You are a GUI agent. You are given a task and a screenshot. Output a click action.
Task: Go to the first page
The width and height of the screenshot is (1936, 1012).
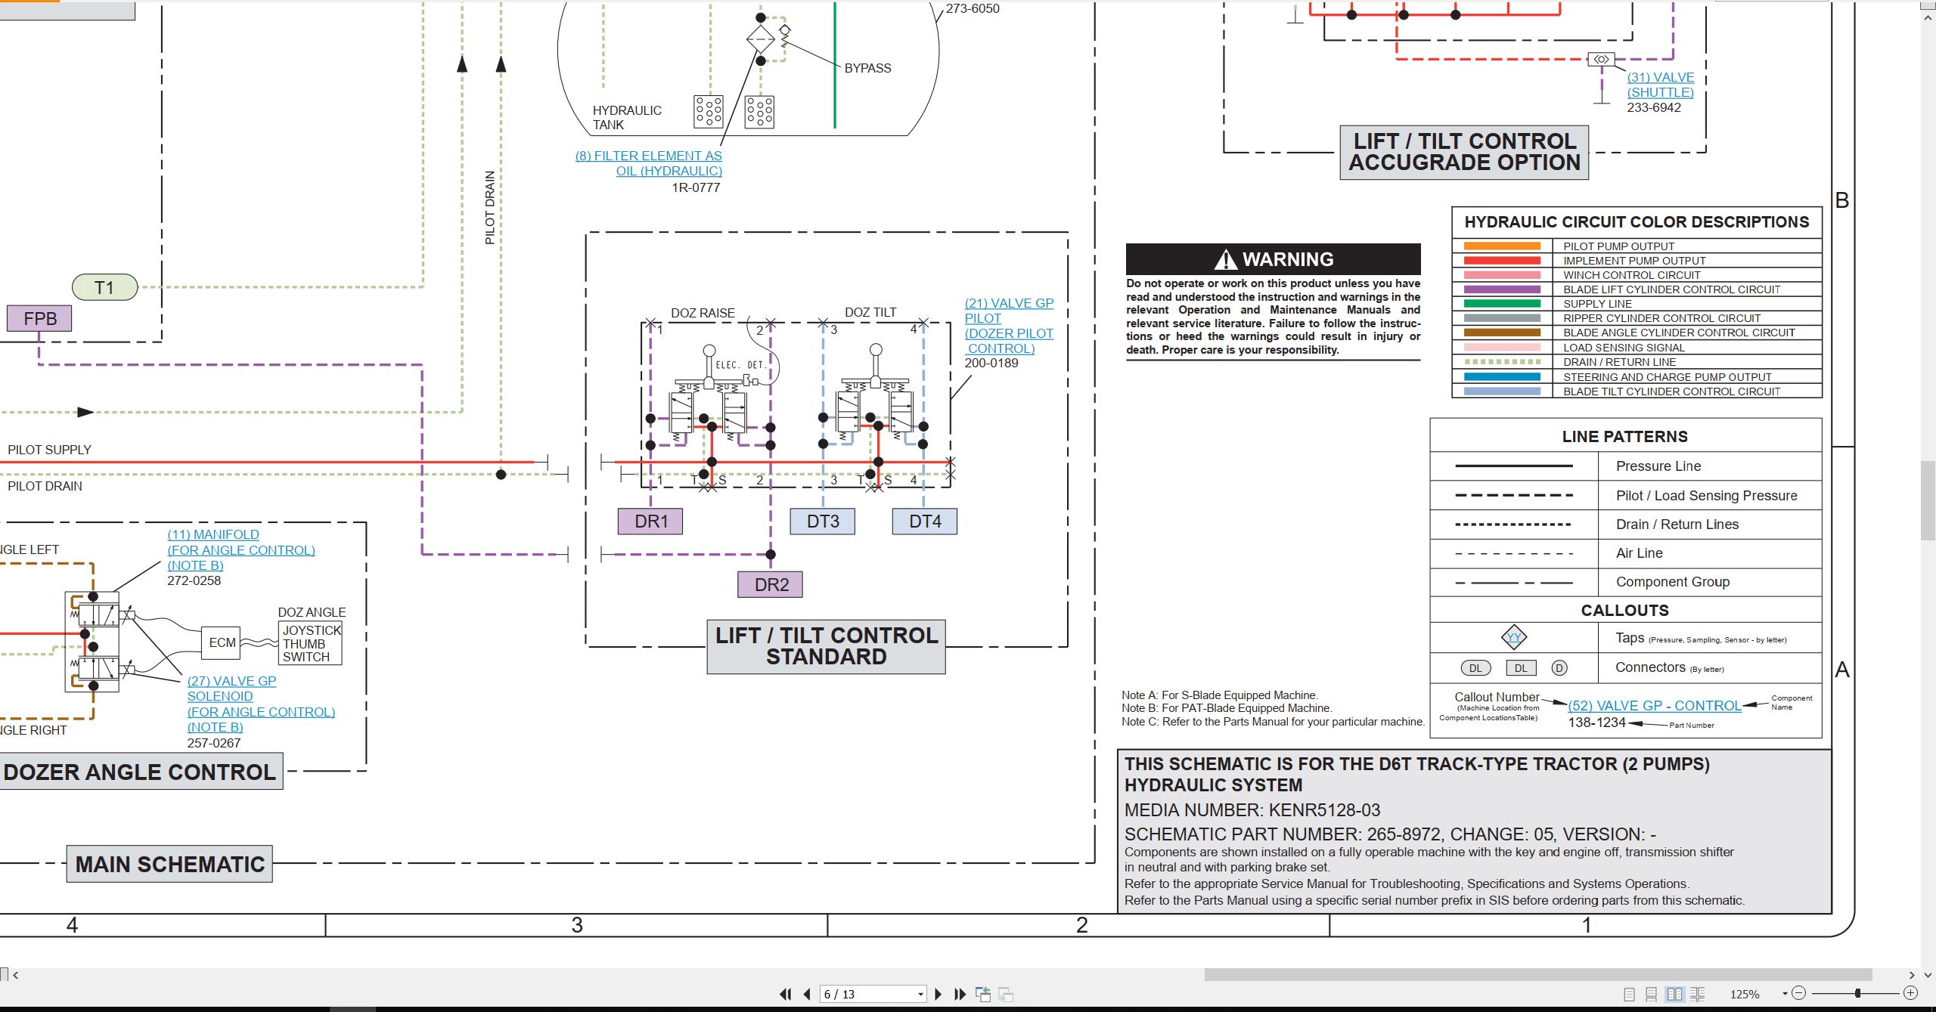pos(785,994)
